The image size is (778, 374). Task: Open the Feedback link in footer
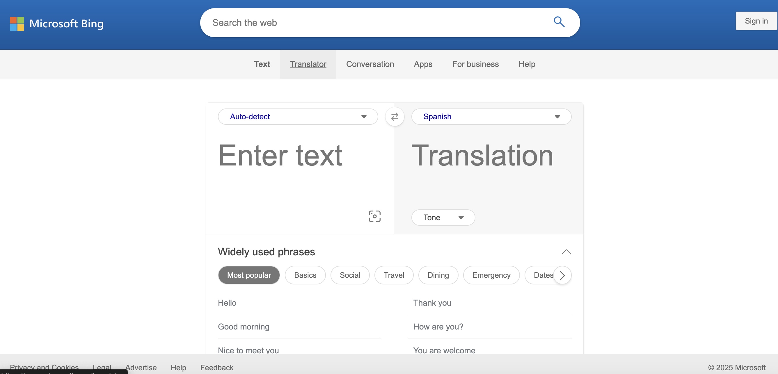click(216, 367)
